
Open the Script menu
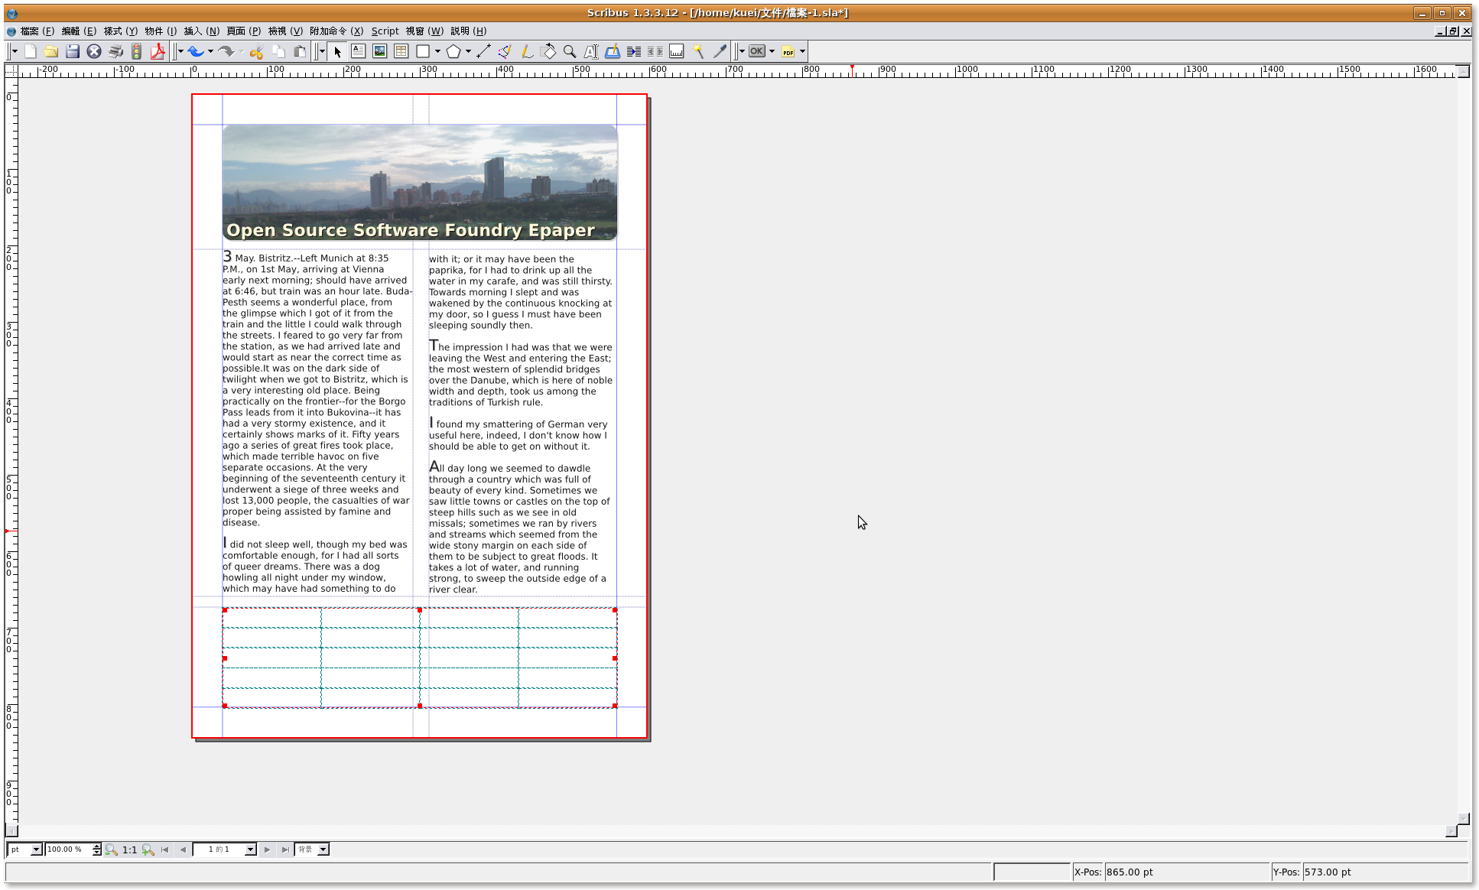tap(385, 31)
